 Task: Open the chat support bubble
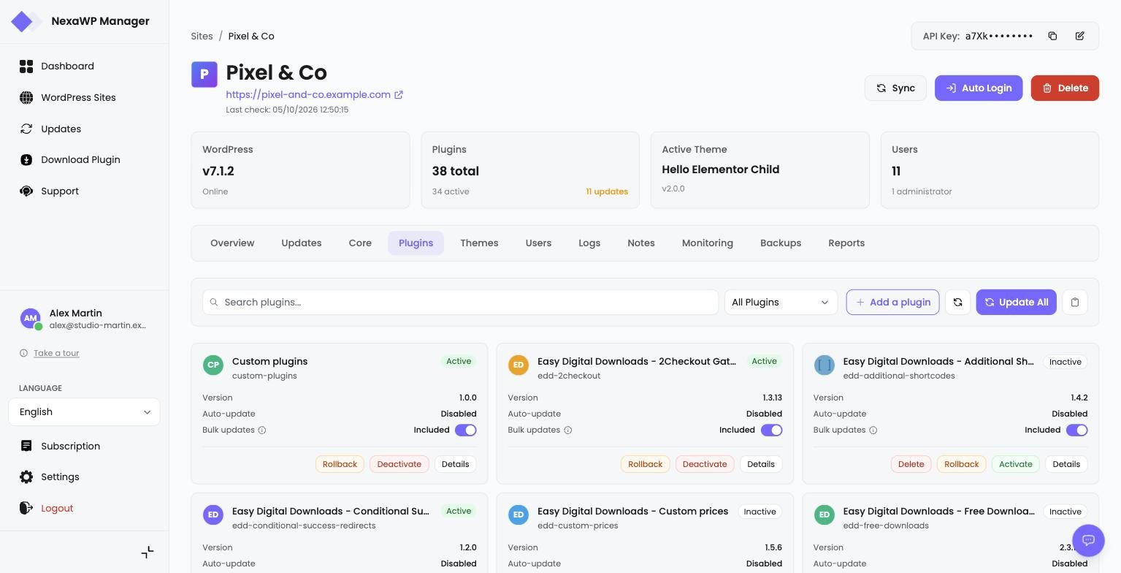pyautogui.click(x=1088, y=541)
